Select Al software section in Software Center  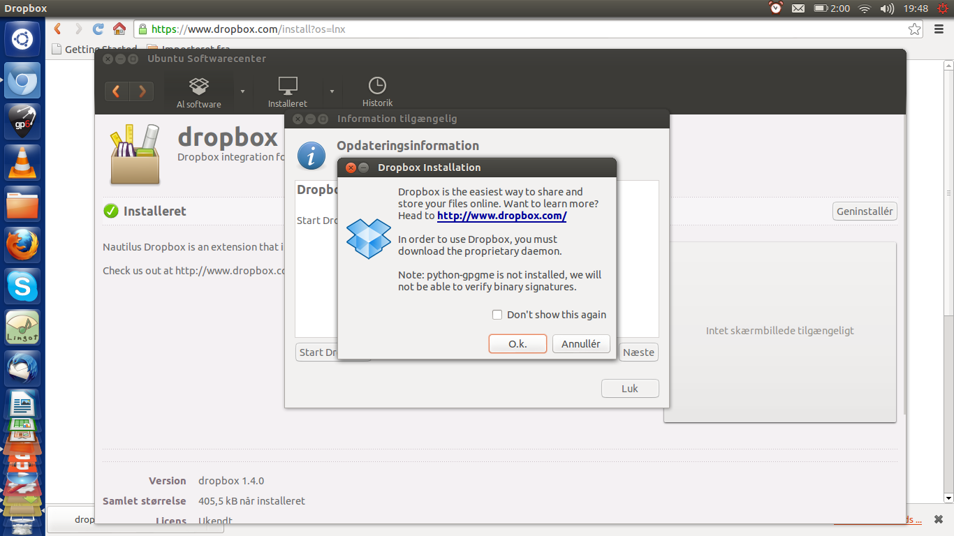(199, 93)
